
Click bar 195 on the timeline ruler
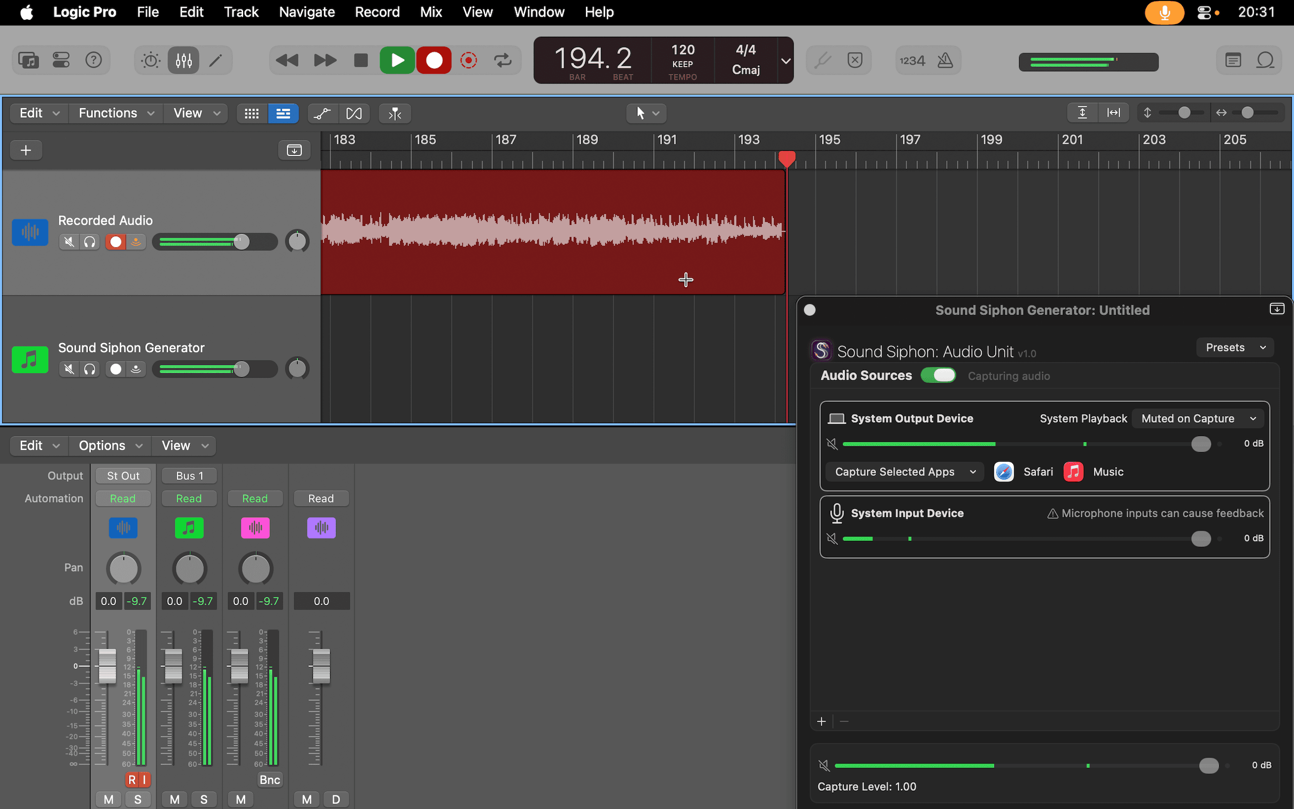point(829,140)
